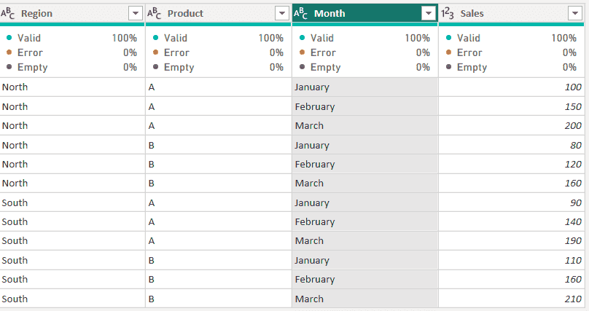Click the February cell in the 150 sales row
Image resolution: width=589 pixels, height=311 pixels.
[364, 106]
